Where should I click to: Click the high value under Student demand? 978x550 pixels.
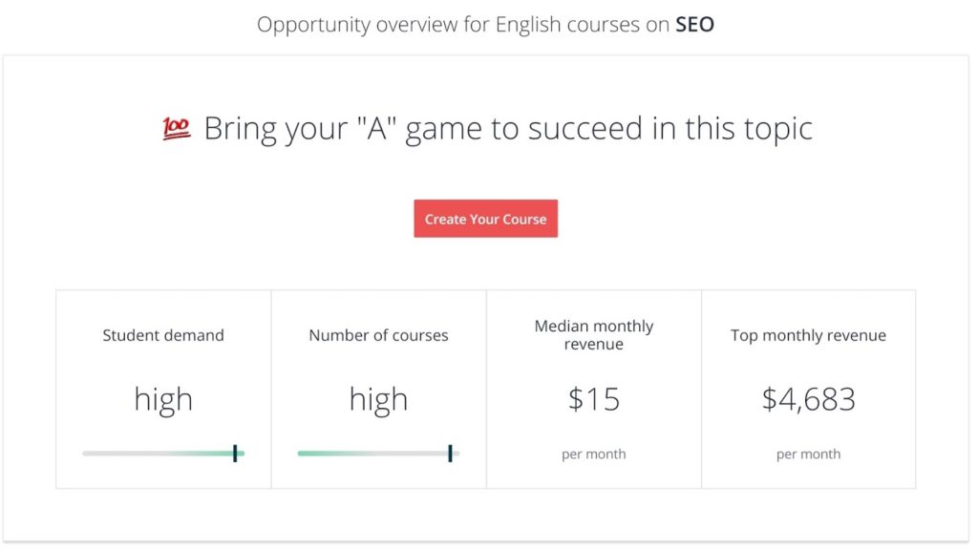pyautogui.click(x=163, y=399)
